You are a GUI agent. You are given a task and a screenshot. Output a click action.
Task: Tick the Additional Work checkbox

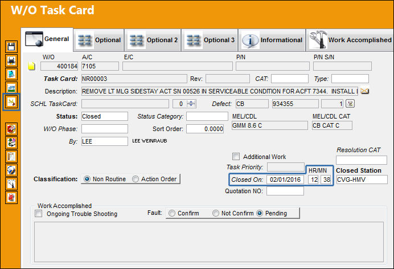[236, 156]
